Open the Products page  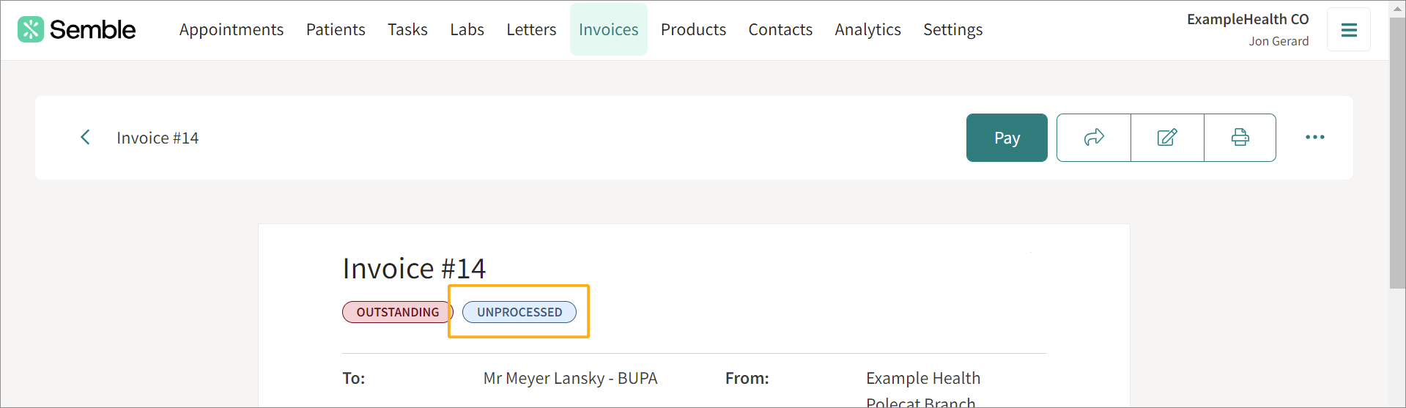point(693,29)
